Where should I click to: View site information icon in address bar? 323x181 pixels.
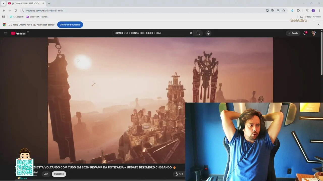(x=23, y=11)
